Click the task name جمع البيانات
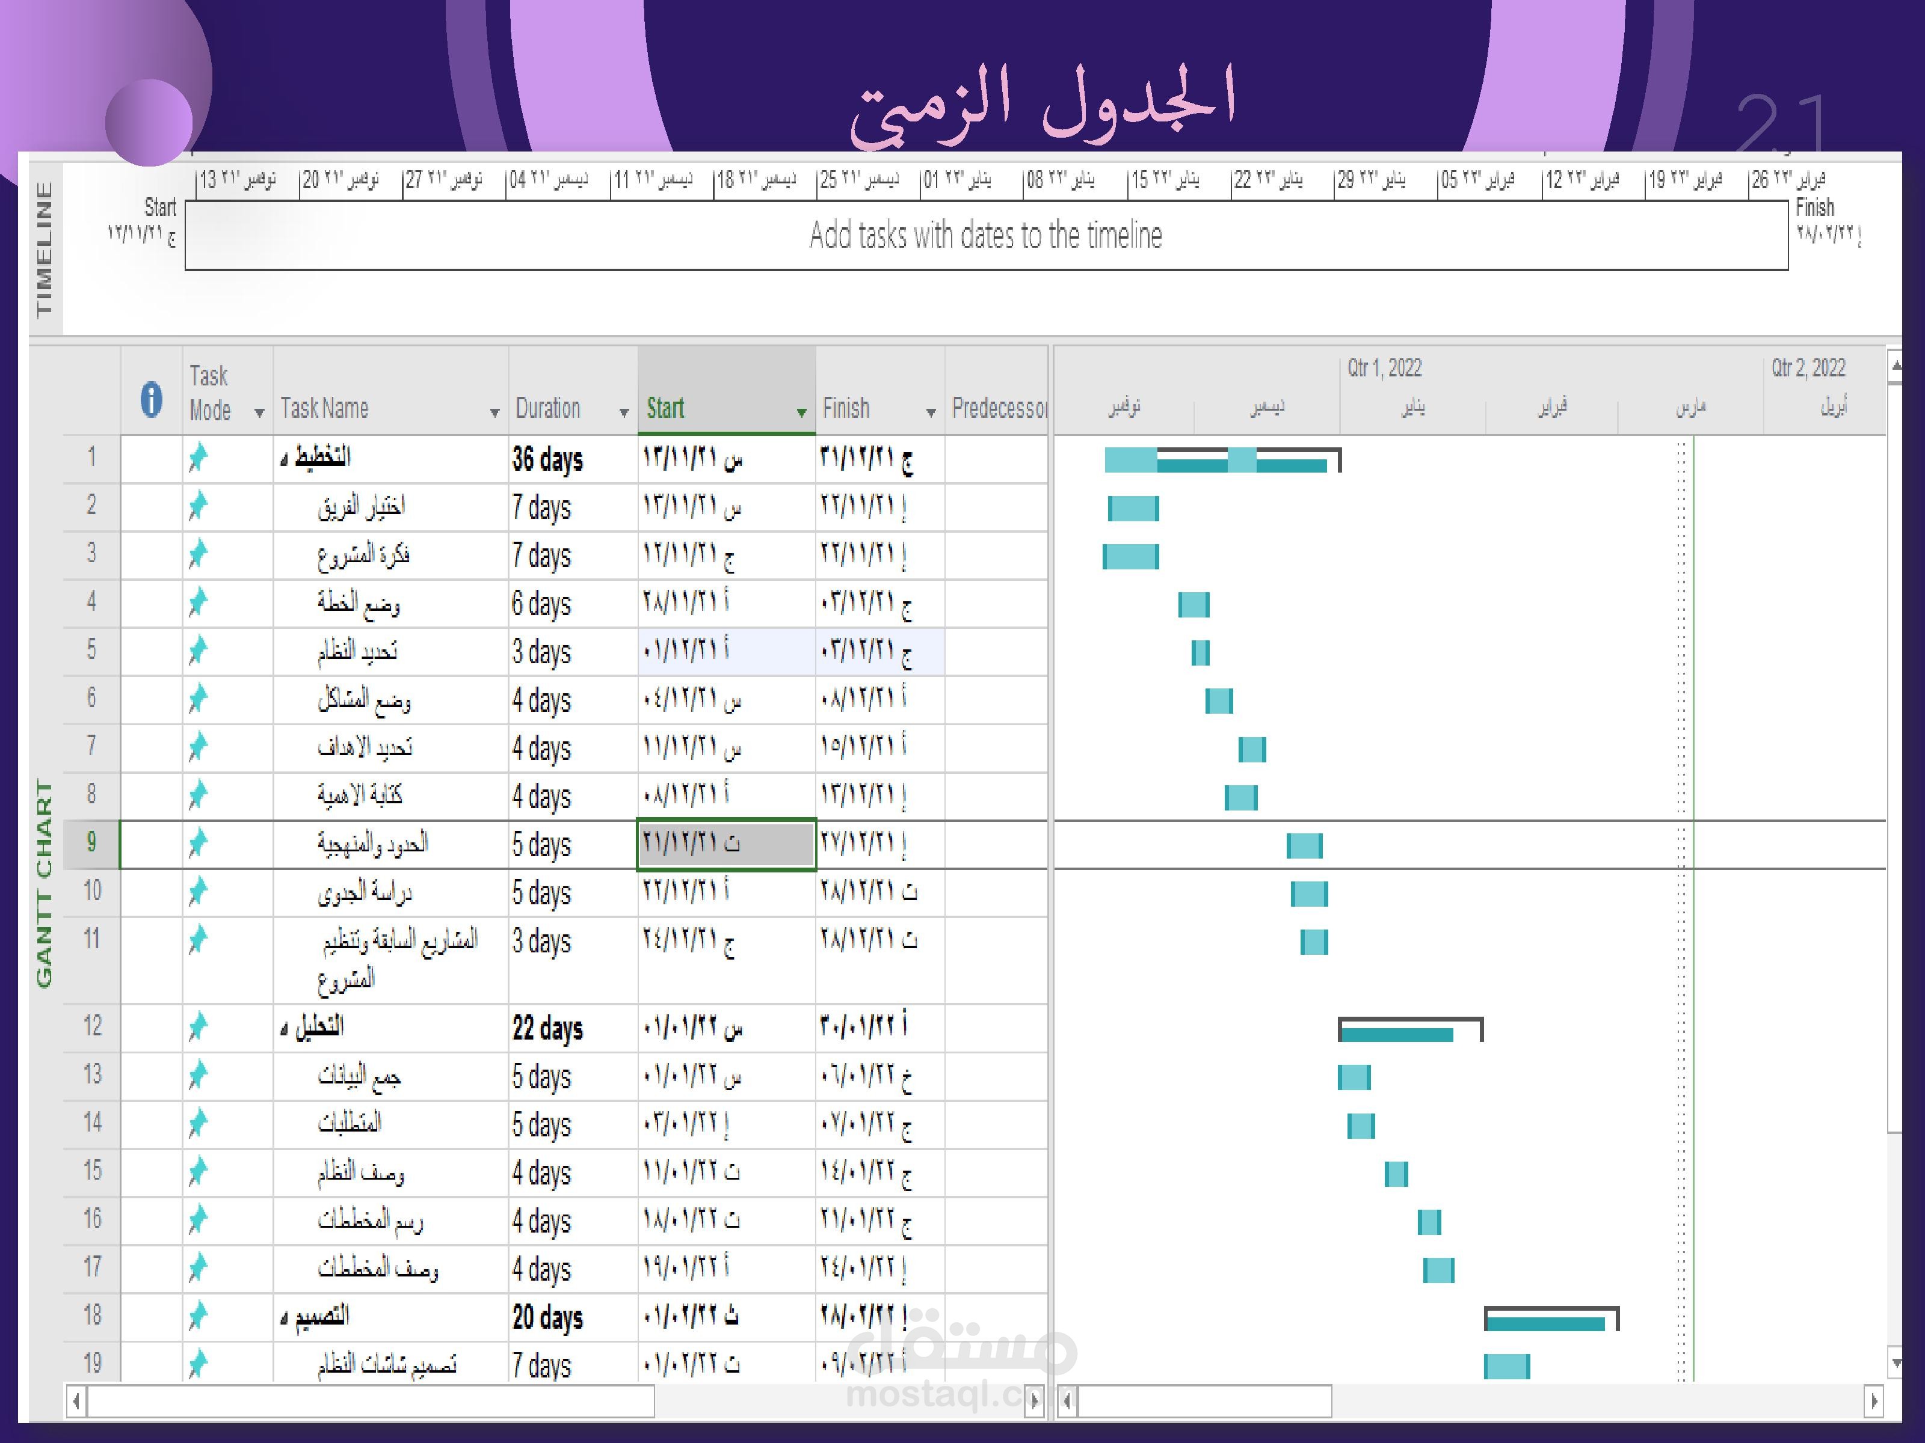Screen dimensions: 1925x1443 pyautogui.click(x=359, y=1077)
